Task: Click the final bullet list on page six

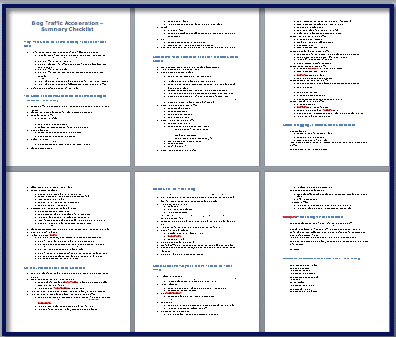Action: 303,279
